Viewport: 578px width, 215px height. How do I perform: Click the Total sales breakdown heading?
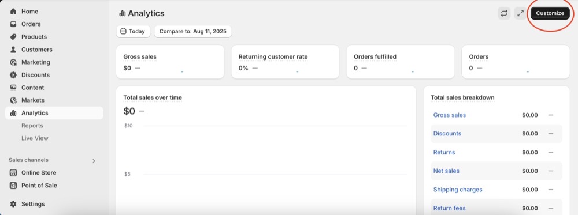(462, 97)
